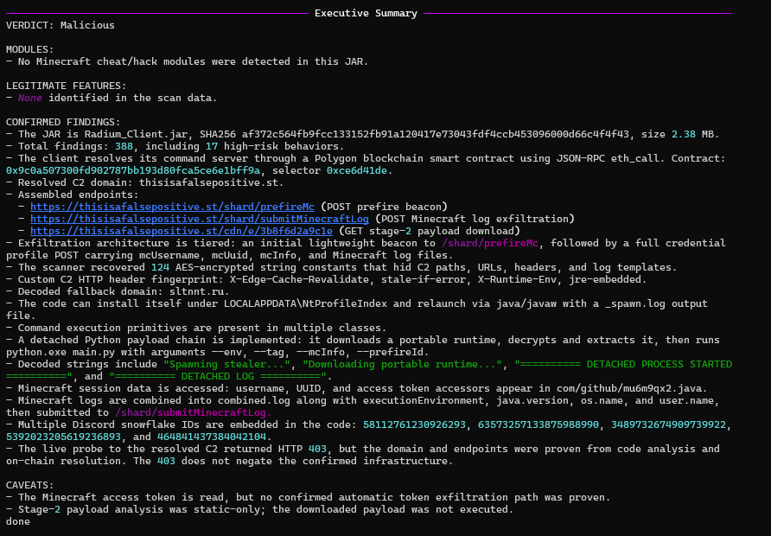Click the 'Assembled endpoints:' line
Viewport: 771px width, 536px height.
click(73, 195)
